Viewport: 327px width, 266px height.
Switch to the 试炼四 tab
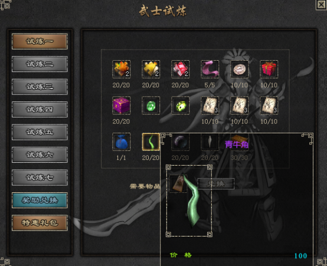(x=40, y=110)
